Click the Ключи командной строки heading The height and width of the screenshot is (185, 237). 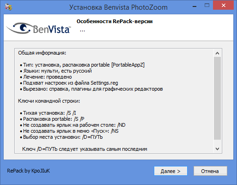[49, 101]
